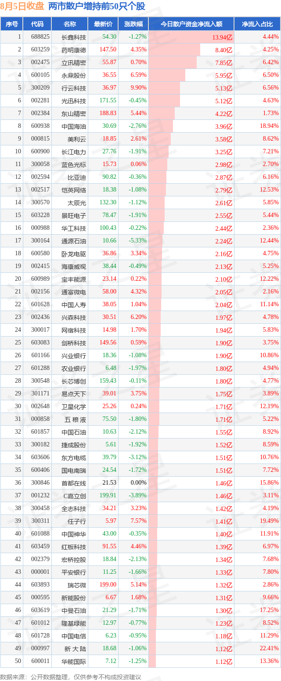Image resolution: width=281 pixels, height=681 pixels.
Task: Click the 序号 column header
Action: 12,24
